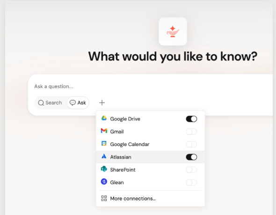Enable the SharePoint connection toggle
Screen dimensions: 276x215
(x=191, y=170)
